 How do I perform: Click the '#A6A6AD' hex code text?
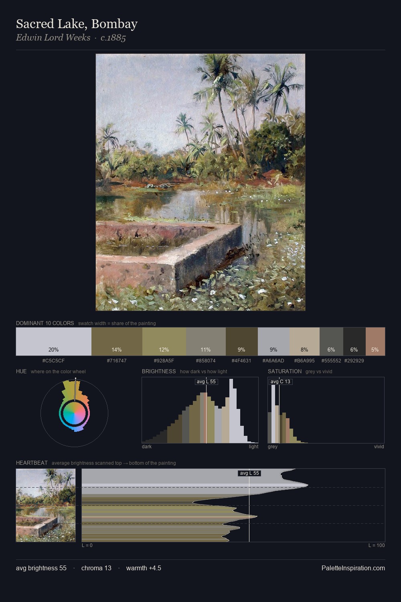click(x=273, y=360)
